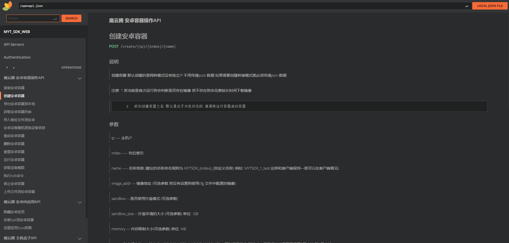Image resolution: width=509 pixels, height=243 pixels.
Task: Collapse the 魔云腾 安卓容器操作API section chevron
Action: click(80, 78)
